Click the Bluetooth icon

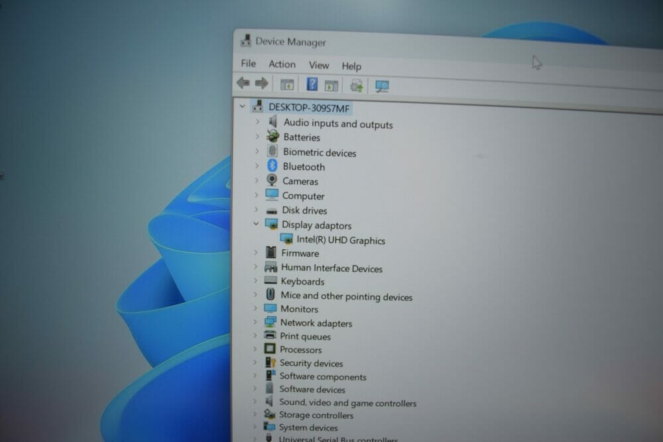pos(272,165)
